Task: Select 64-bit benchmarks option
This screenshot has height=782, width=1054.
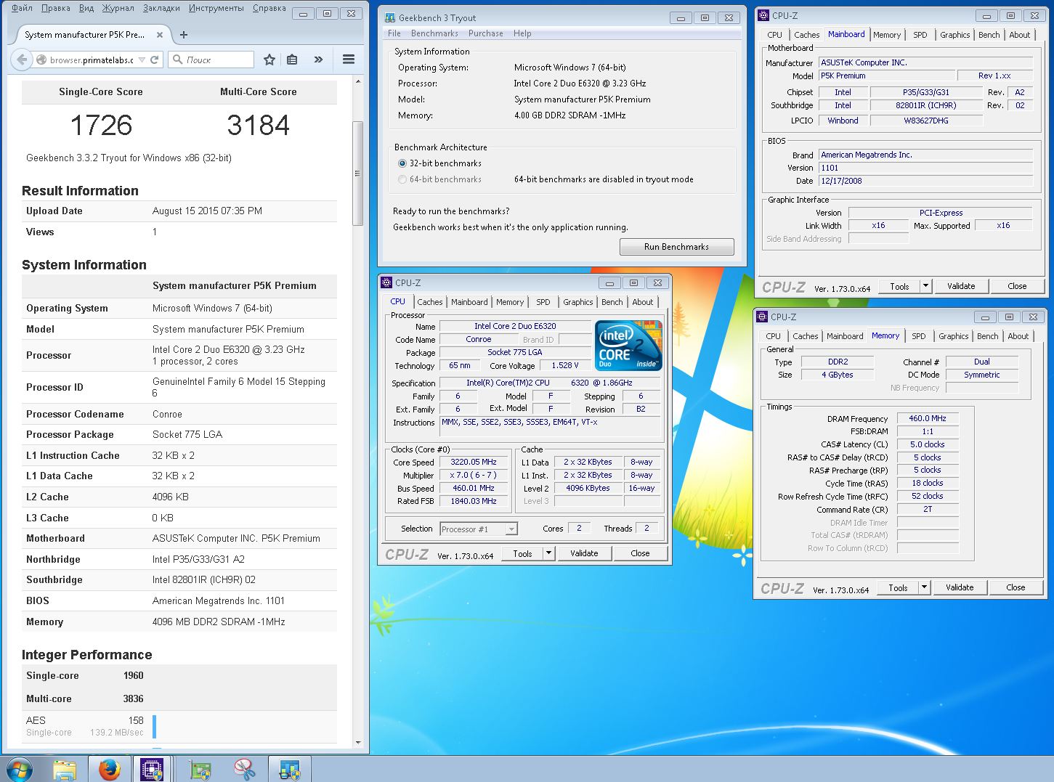Action: 402,179
